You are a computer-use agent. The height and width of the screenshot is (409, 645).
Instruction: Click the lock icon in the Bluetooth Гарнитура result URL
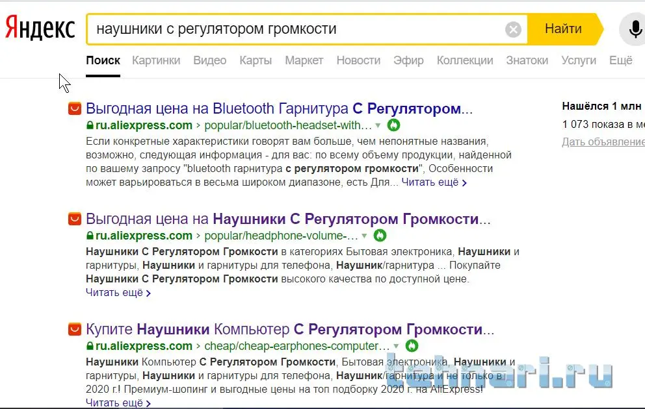pyautogui.click(x=90, y=125)
